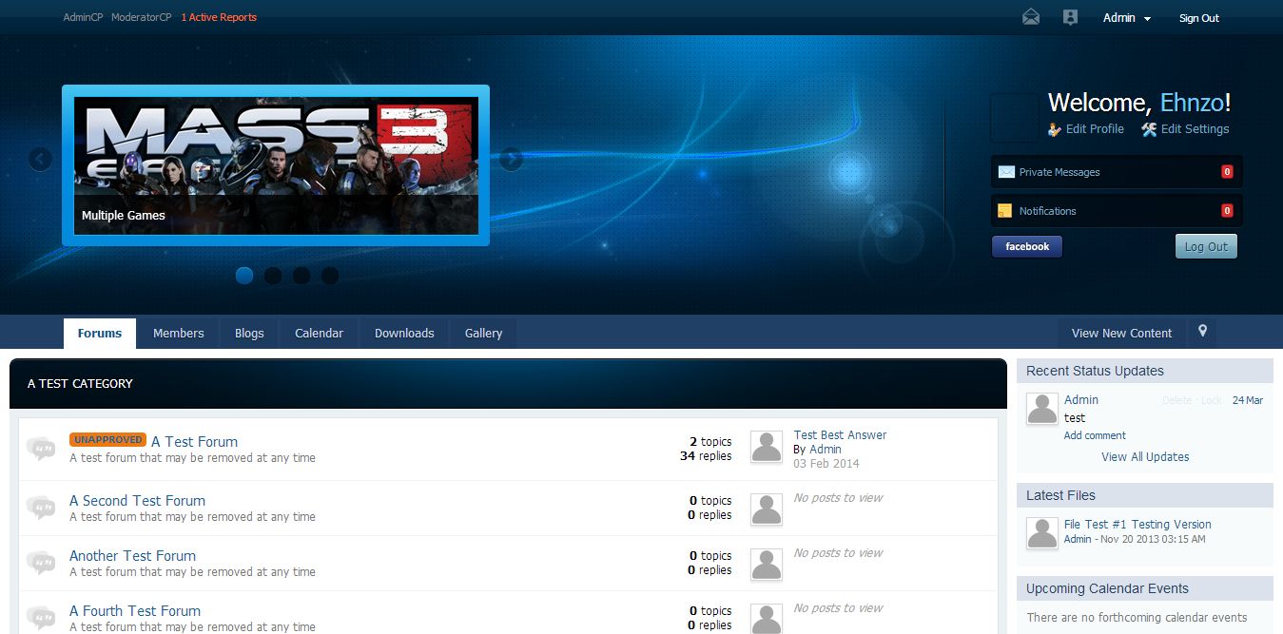Open the Mass Effect 3 slider image

pyautogui.click(x=276, y=165)
